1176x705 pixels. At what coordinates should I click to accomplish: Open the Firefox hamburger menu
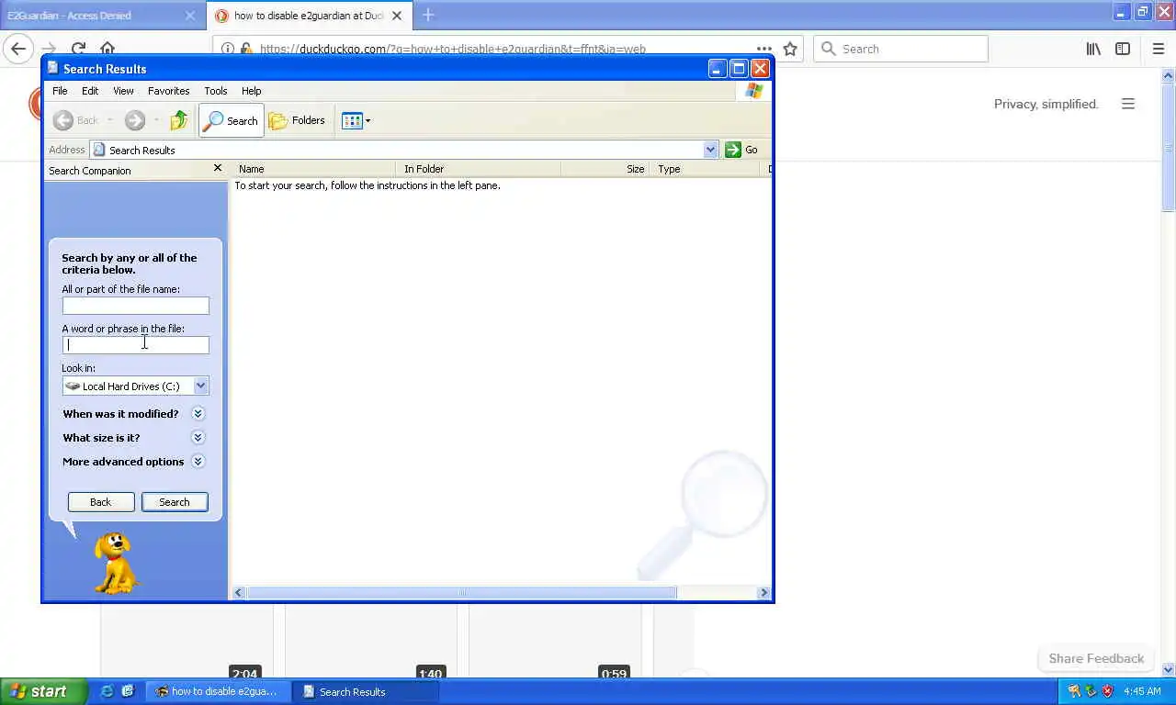coord(1159,49)
